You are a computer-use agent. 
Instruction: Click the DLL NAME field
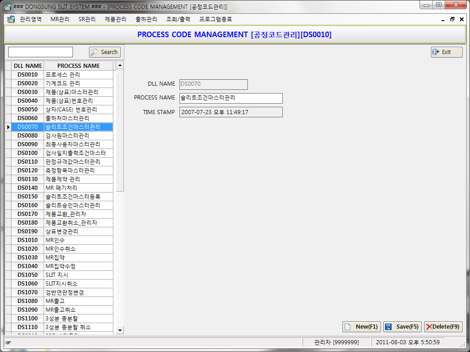coord(213,84)
